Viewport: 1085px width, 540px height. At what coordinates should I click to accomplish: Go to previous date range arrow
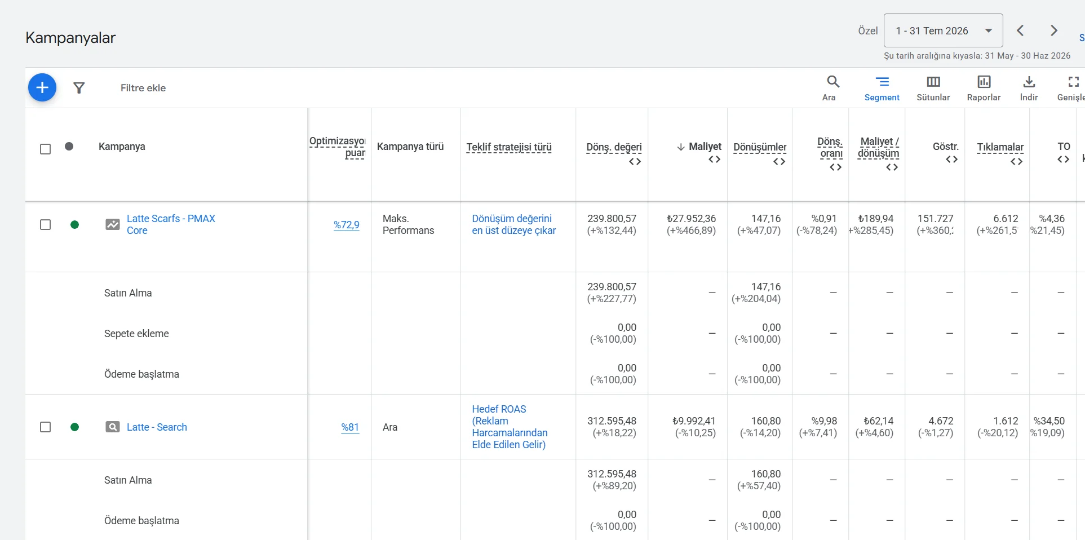(x=1020, y=30)
